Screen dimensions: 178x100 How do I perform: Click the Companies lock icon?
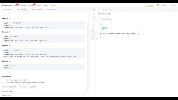11,91
